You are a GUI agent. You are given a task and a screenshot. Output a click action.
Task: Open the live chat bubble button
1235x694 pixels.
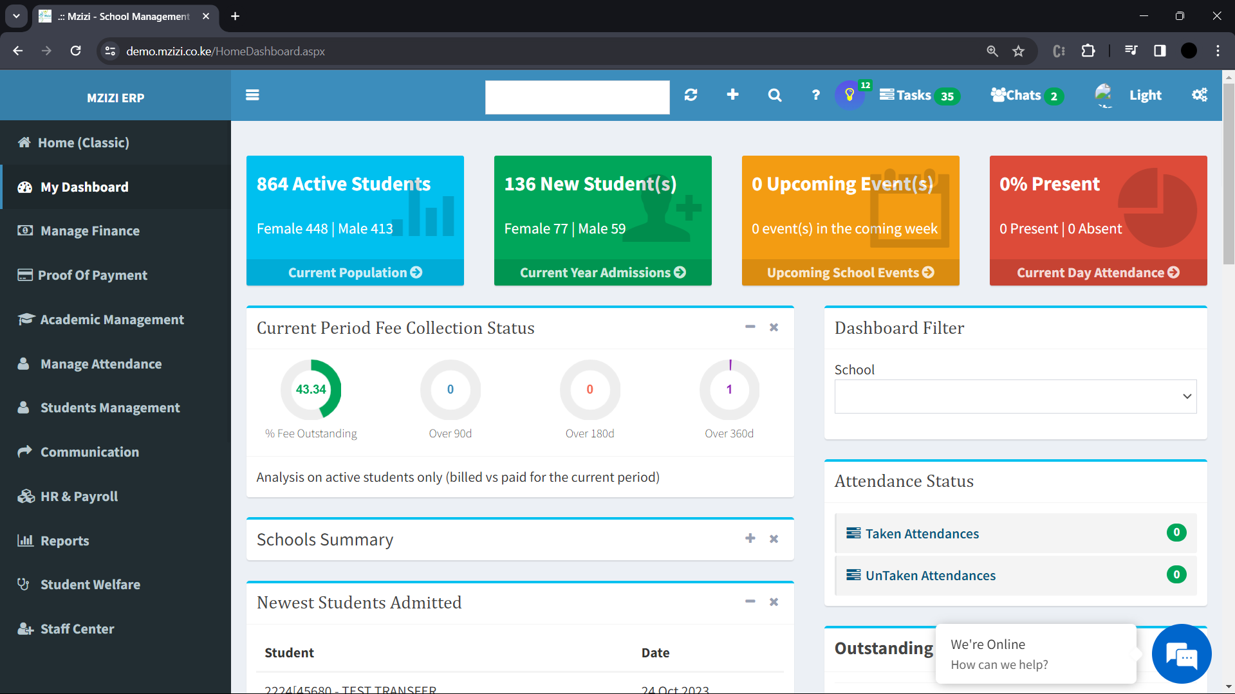pyautogui.click(x=1182, y=654)
